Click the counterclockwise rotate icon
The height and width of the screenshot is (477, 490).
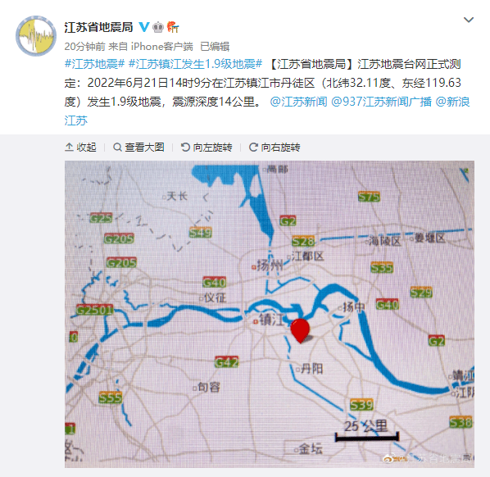[x=185, y=147]
